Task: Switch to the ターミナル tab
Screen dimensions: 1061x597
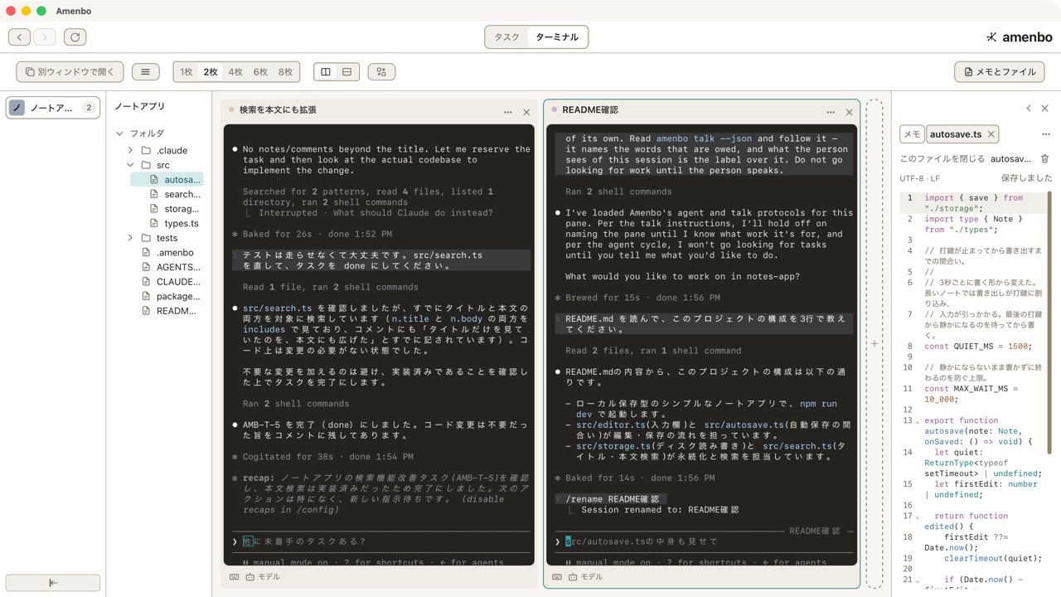Action: coord(557,37)
